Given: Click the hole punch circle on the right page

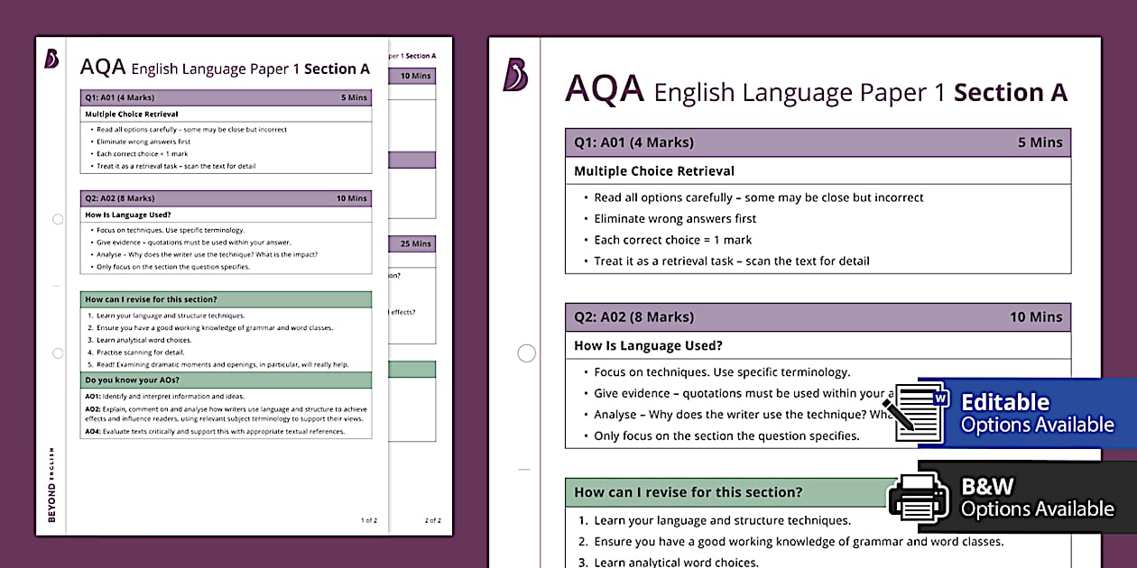Looking at the screenshot, I should coord(526,353).
